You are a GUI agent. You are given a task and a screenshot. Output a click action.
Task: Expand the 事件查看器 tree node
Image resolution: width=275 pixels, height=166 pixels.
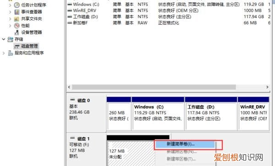point(10,12)
